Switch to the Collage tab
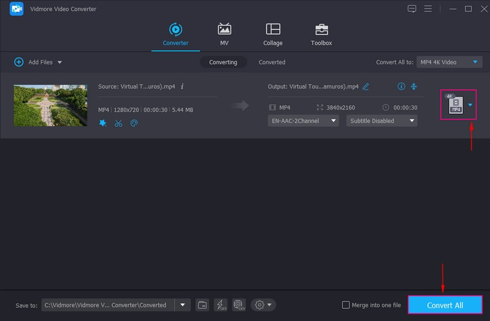Screen dimensions: 490x321 pos(273,34)
